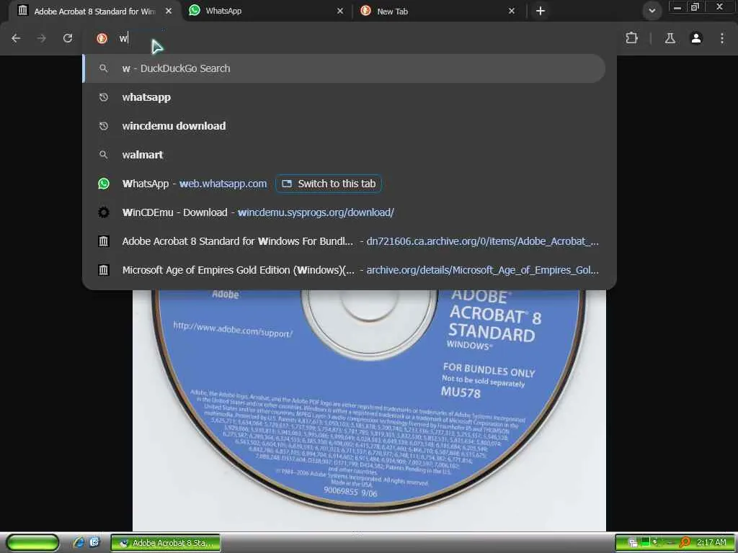Open the web.whatsapp.com suggestion link

tap(223, 184)
